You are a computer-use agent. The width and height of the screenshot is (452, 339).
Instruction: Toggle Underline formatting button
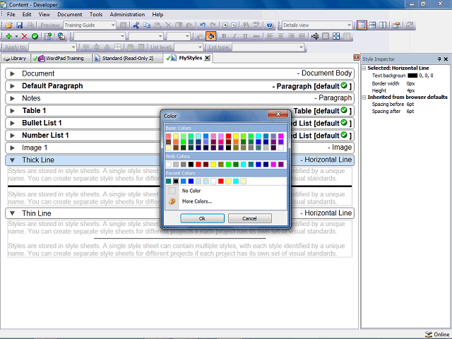pos(245,36)
